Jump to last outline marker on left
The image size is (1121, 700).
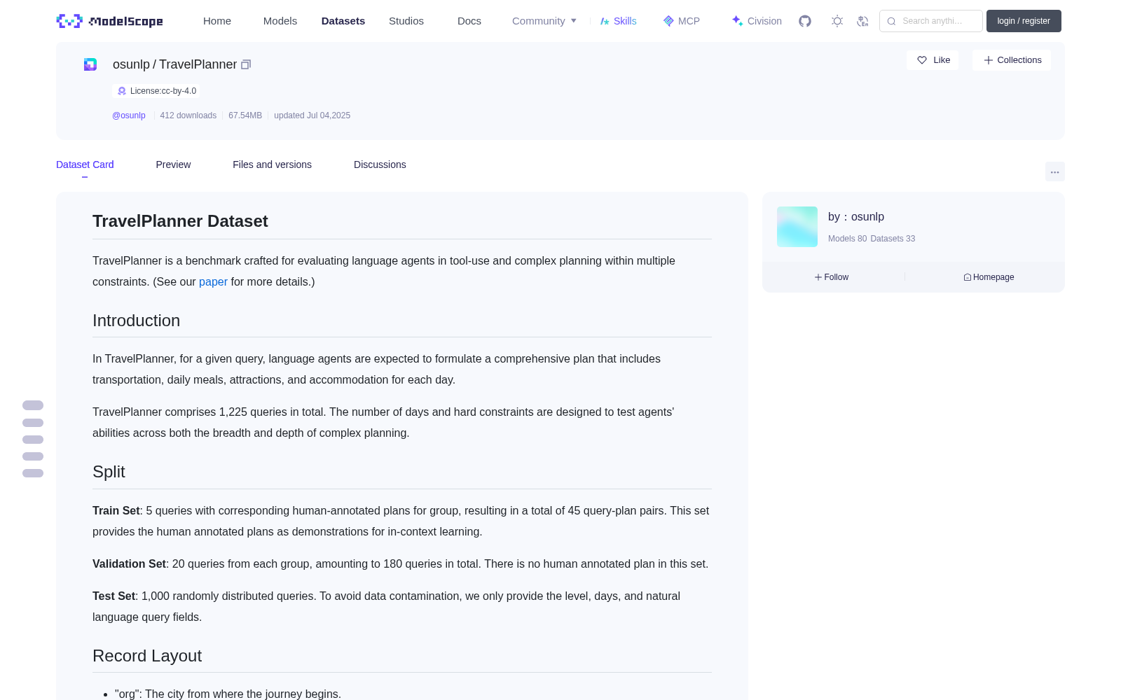point(33,473)
